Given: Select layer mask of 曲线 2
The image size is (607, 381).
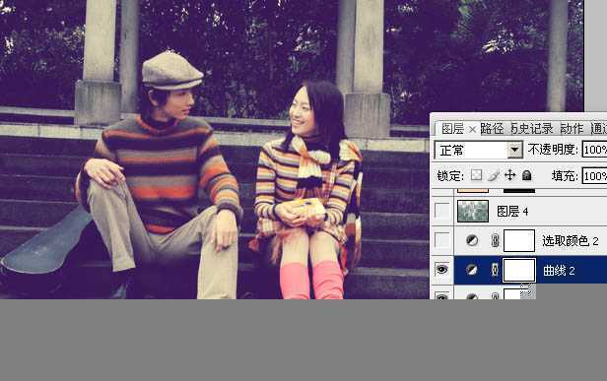Looking at the screenshot, I should pyautogui.click(x=519, y=270).
